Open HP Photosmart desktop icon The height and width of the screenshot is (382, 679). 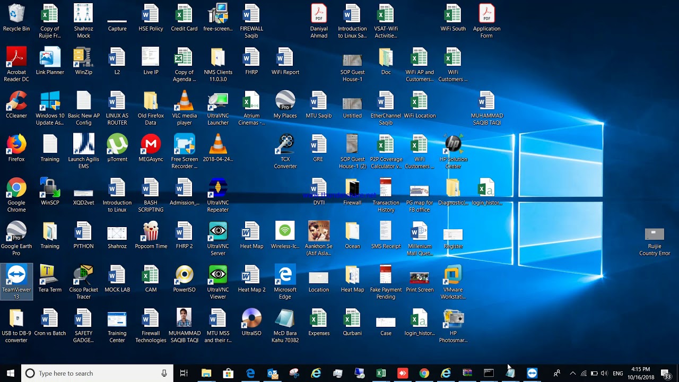pos(453,325)
